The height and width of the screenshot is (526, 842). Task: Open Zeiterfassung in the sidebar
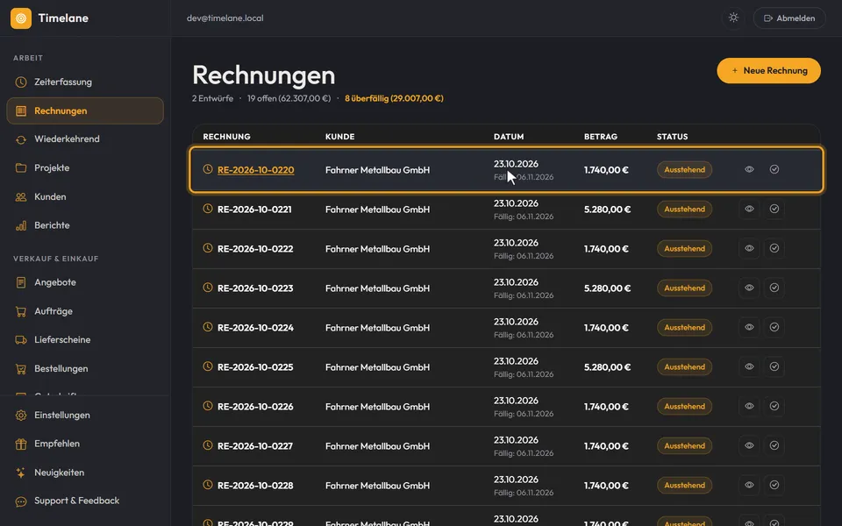pyautogui.click(x=85, y=82)
